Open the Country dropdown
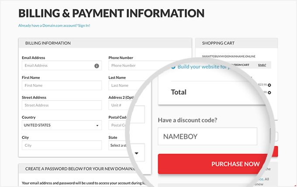 (x=62, y=125)
